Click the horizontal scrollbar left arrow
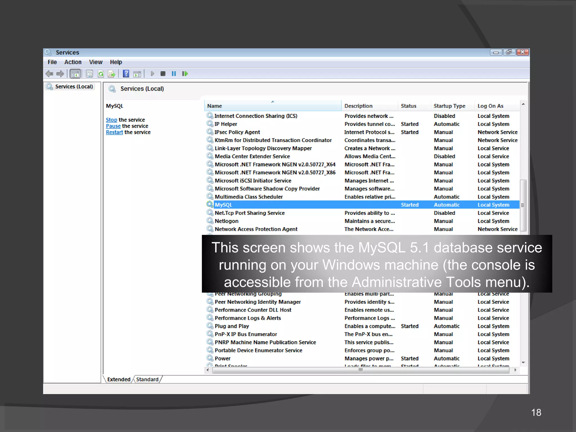Image resolution: width=576 pixels, height=432 pixels. 208,370
